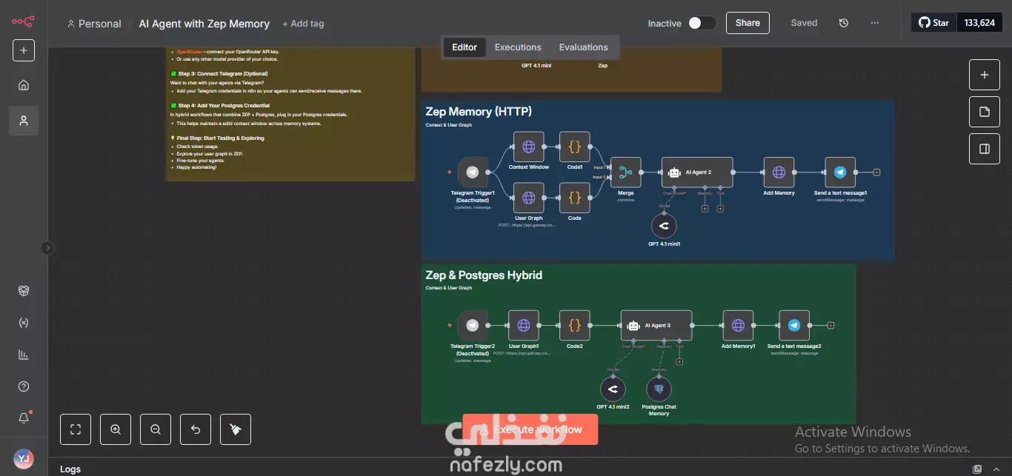Click the Execute workflow button

pyautogui.click(x=530, y=429)
